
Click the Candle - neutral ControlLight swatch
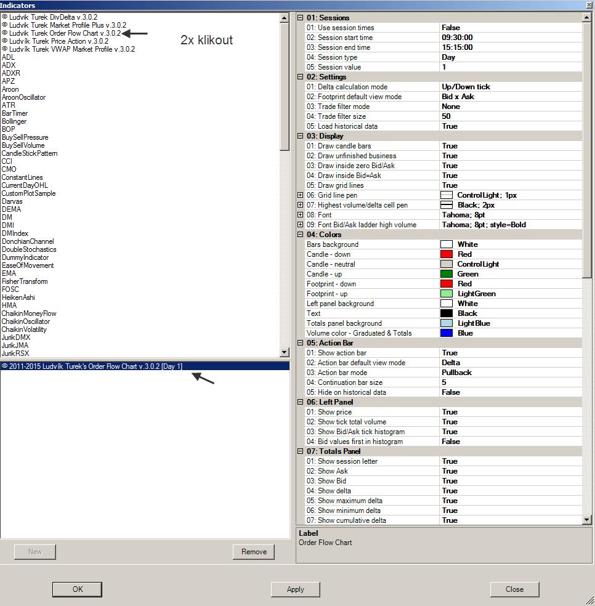(447, 264)
